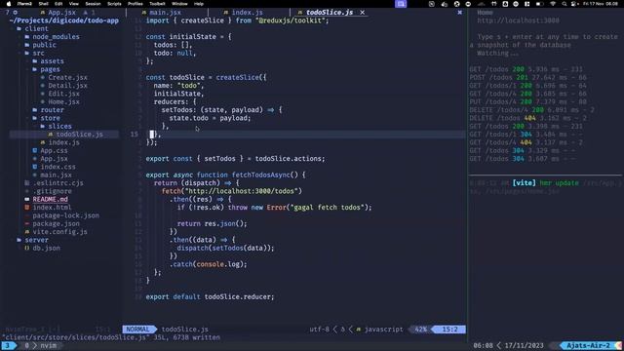Open store index.js in file tree

point(63,142)
